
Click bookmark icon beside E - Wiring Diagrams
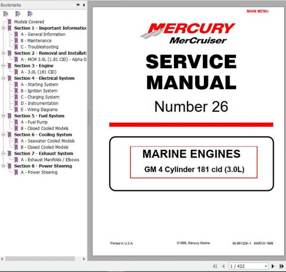tap(16, 110)
